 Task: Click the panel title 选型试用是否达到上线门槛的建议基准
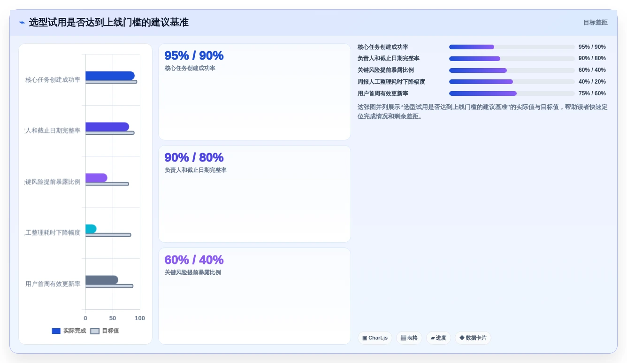click(x=109, y=23)
